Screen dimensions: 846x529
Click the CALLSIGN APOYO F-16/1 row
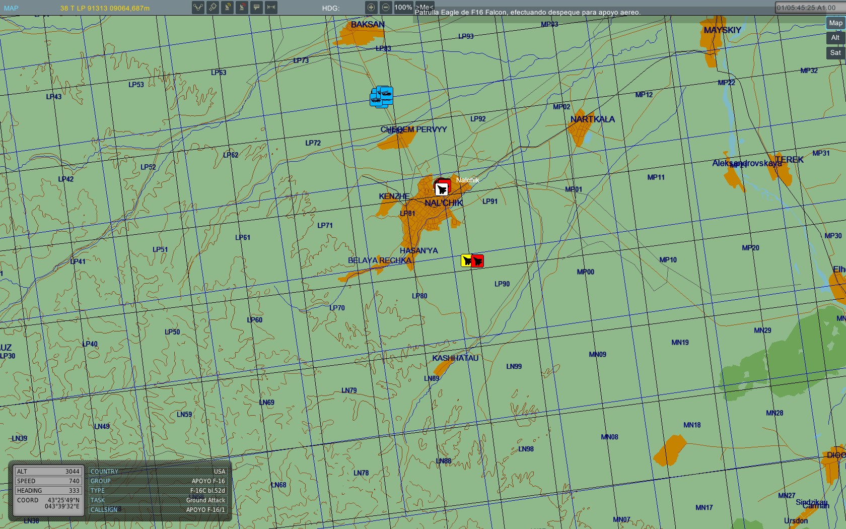[x=158, y=510]
